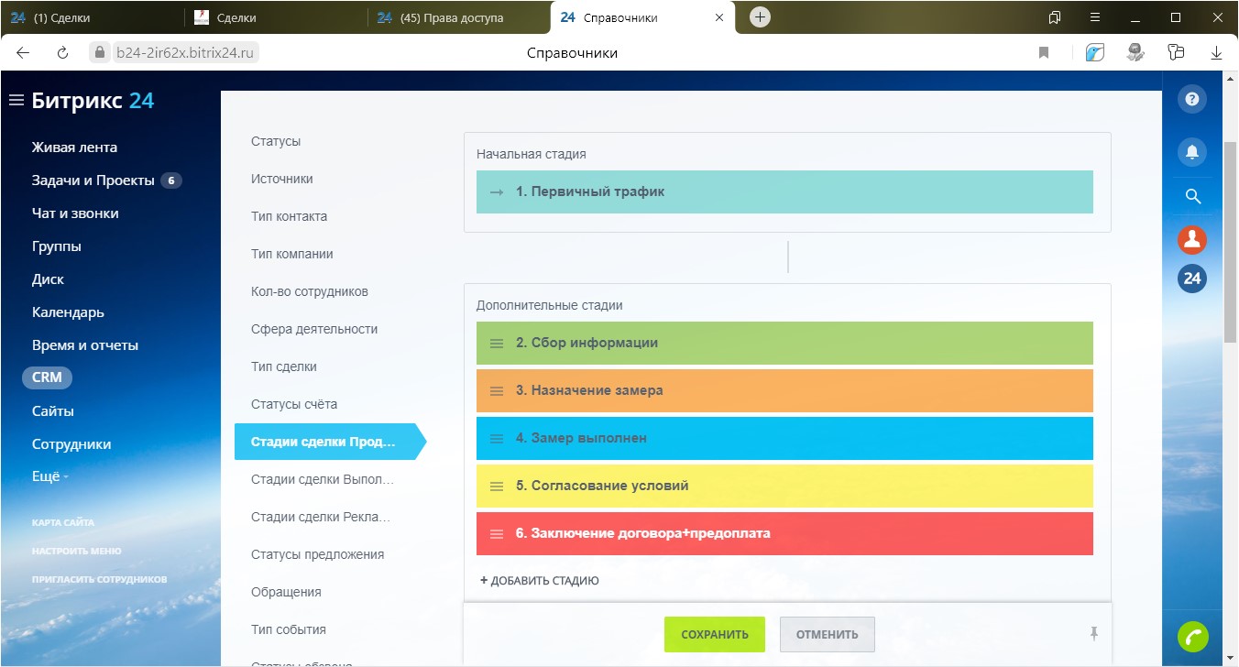Open a new browser tab
This screenshot has height=667, width=1239.
click(x=760, y=17)
